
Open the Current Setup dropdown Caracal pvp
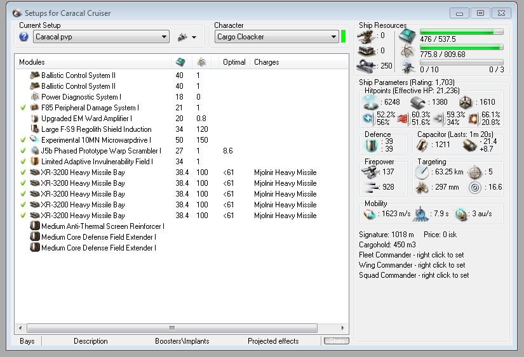pos(101,37)
